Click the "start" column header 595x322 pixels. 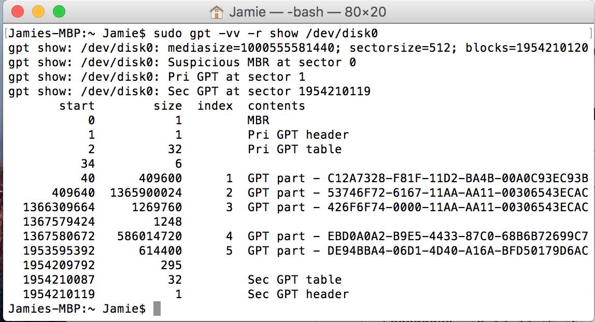(x=77, y=106)
